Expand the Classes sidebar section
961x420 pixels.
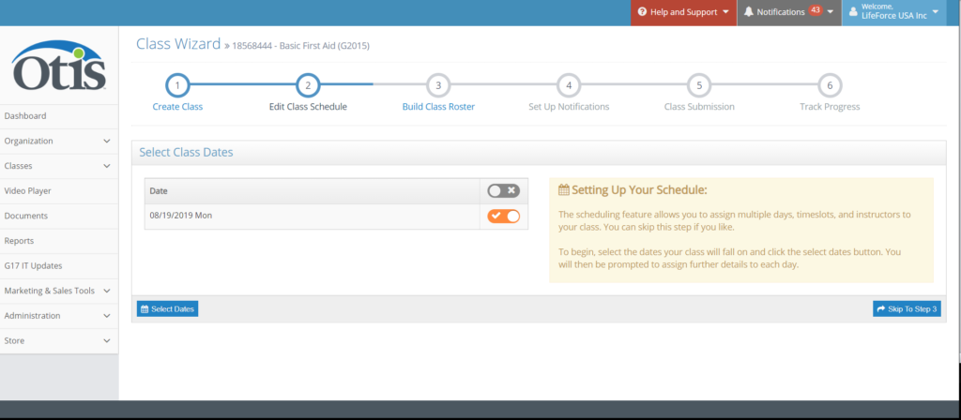(58, 166)
